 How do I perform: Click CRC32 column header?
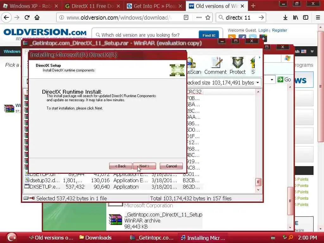[194, 92]
